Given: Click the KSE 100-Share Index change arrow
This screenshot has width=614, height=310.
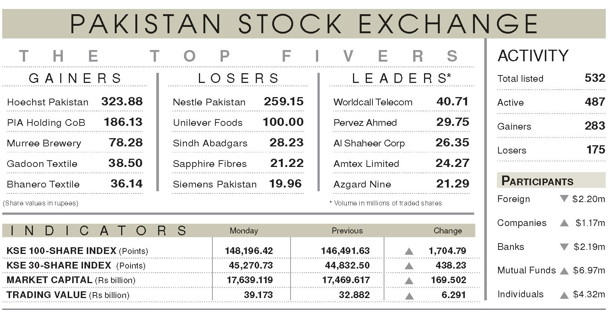Looking at the screenshot, I should [x=409, y=251].
